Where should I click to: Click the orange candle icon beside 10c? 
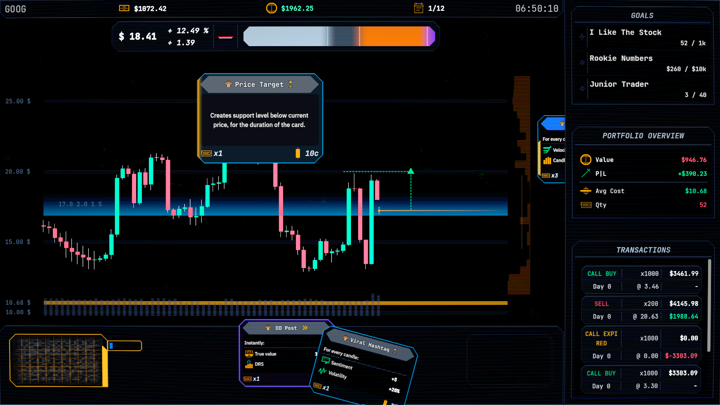(298, 153)
